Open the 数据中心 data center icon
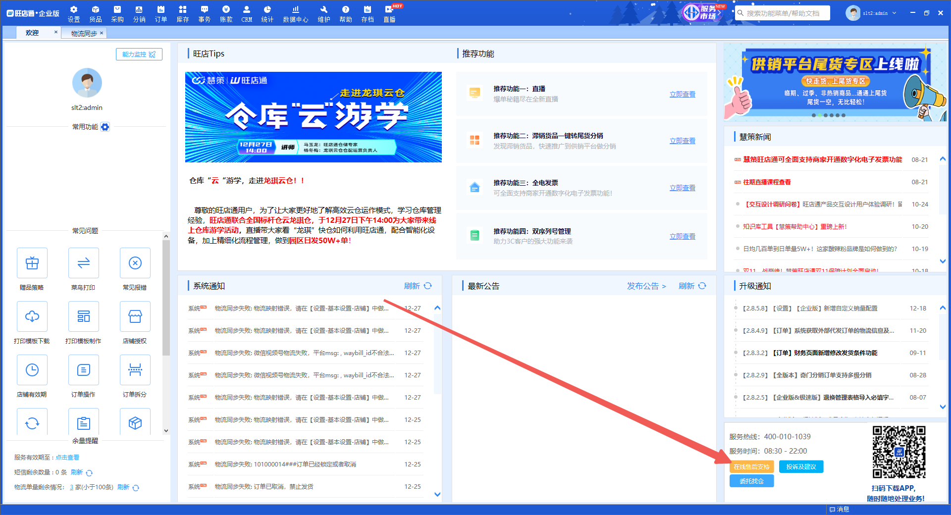Image resolution: width=951 pixels, height=515 pixels. pyautogui.click(x=296, y=14)
